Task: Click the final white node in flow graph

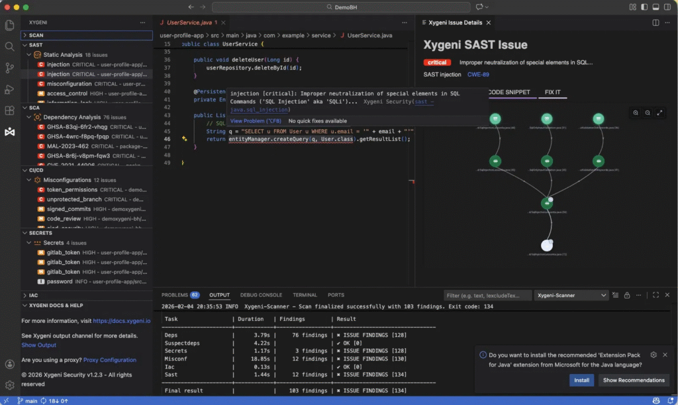Action: click(546, 246)
